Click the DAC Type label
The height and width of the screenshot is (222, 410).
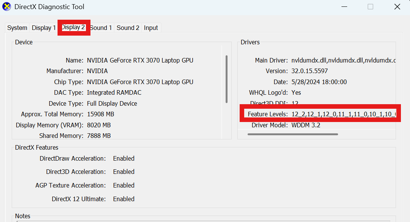pos(69,93)
